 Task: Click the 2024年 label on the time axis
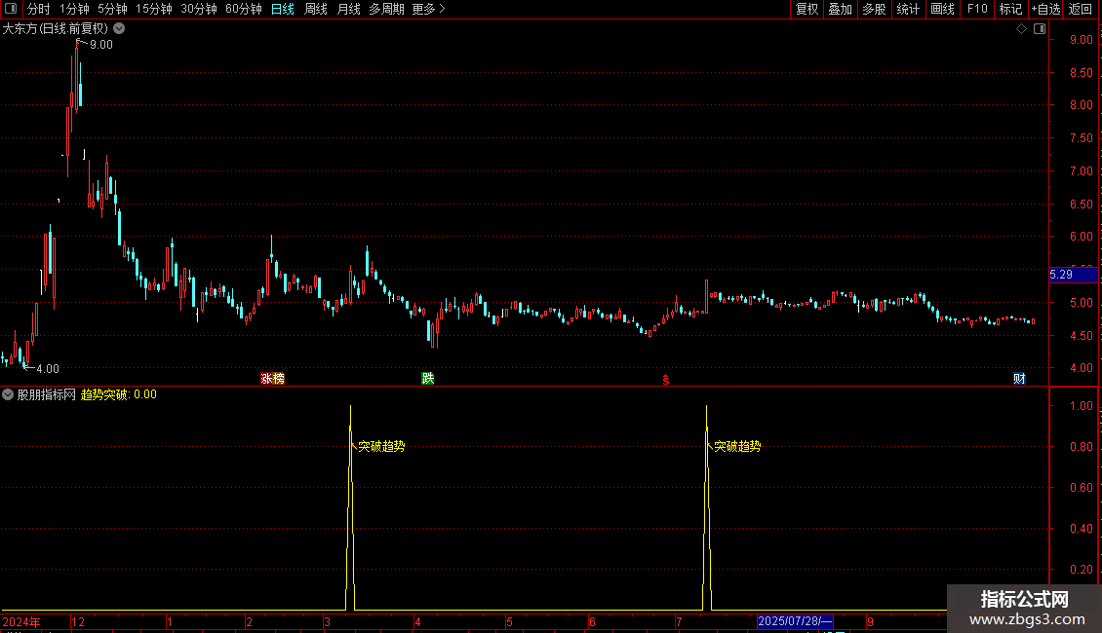[x=21, y=621]
